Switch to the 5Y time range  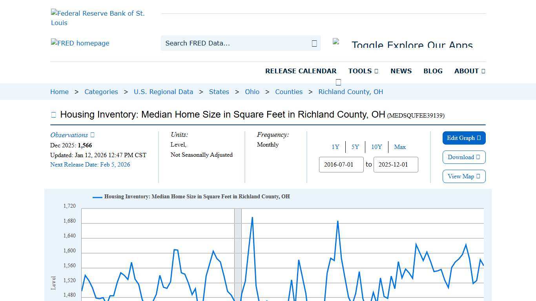(x=355, y=147)
